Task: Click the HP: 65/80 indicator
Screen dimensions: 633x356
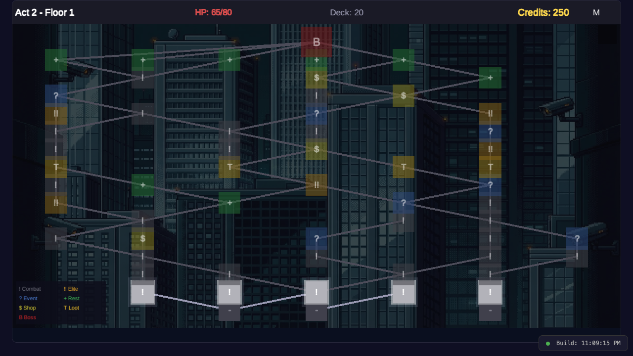Action: click(213, 12)
